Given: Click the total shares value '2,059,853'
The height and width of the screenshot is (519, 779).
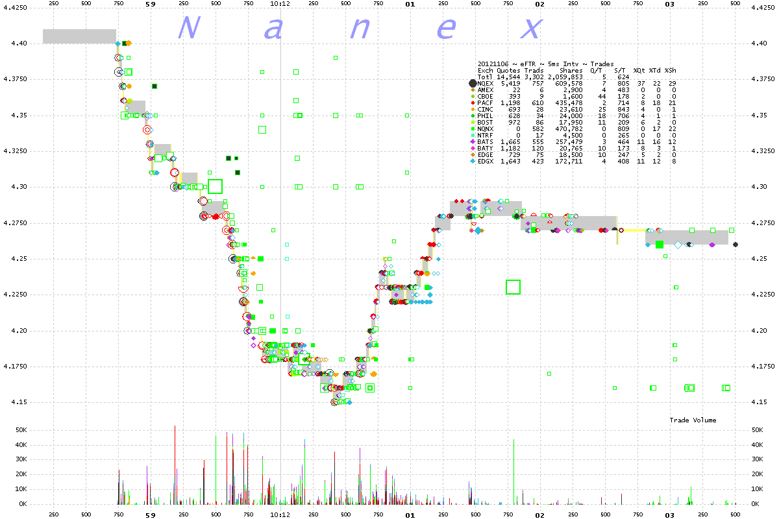Looking at the screenshot, I should click(x=565, y=77).
